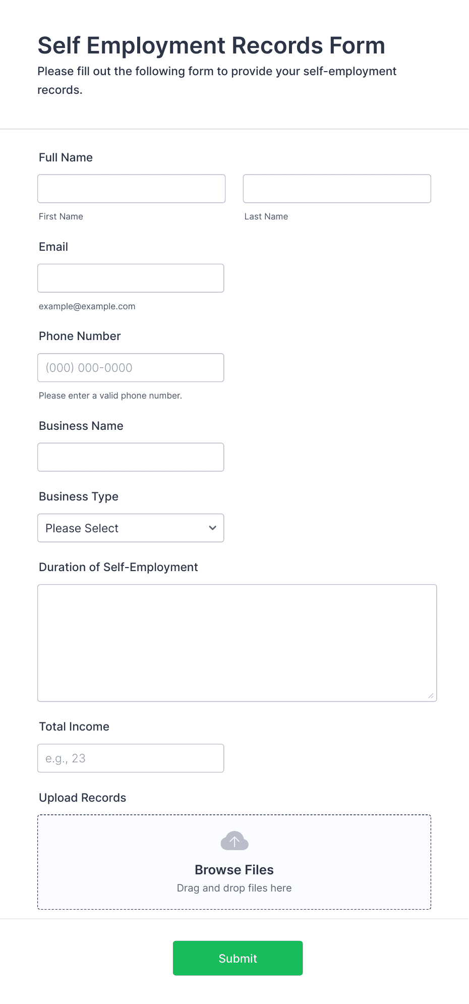Select the Phone Number input field

pyautogui.click(x=131, y=367)
